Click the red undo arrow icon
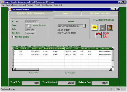 click(x=99, y=35)
